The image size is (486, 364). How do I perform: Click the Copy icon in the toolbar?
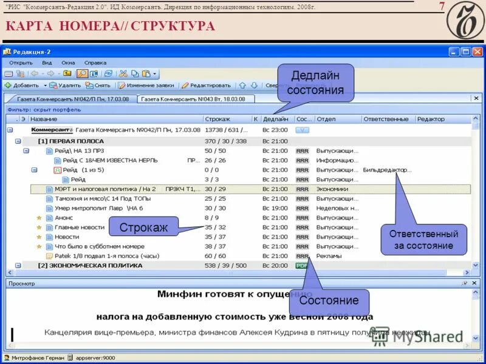tap(135, 73)
